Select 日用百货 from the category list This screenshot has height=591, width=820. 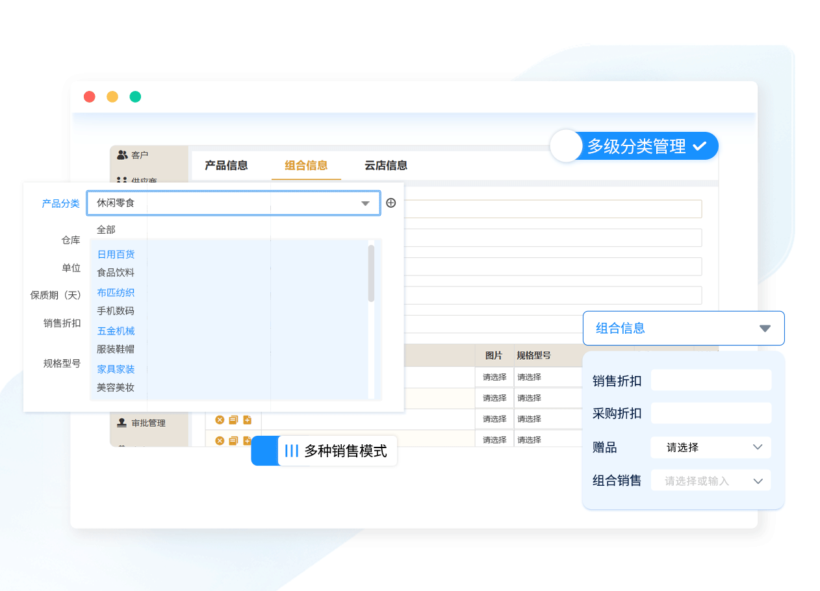[x=116, y=255]
